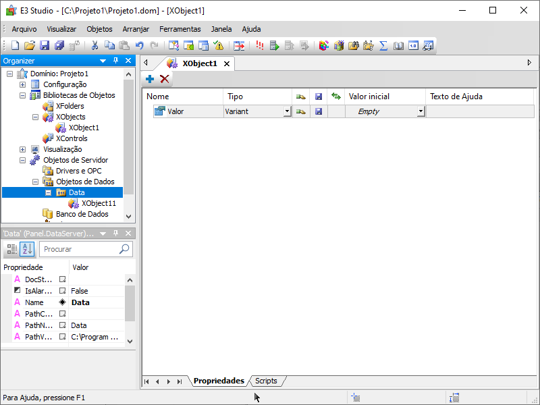Open the Ferramentas menu
The height and width of the screenshot is (405, 540).
(x=180, y=29)
